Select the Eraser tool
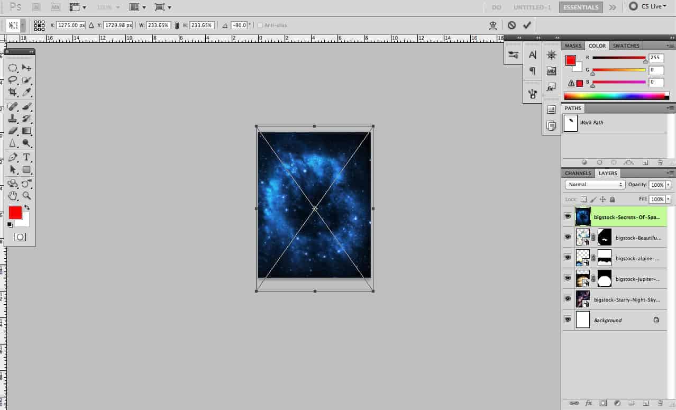Image resolution: width=676 pixels, height=410 pixels. [13, 131]
